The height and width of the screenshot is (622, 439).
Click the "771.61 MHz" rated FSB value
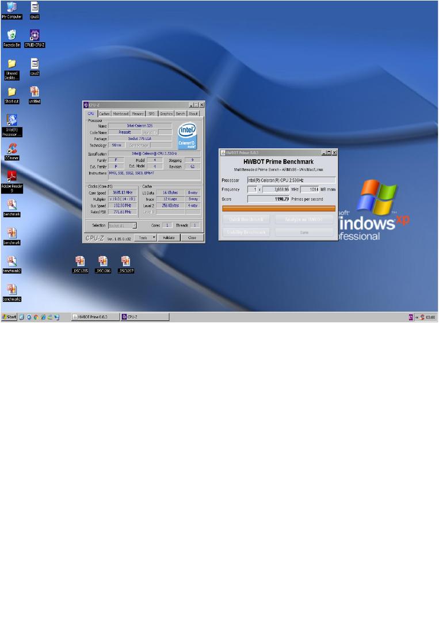(x=123, y=212)
